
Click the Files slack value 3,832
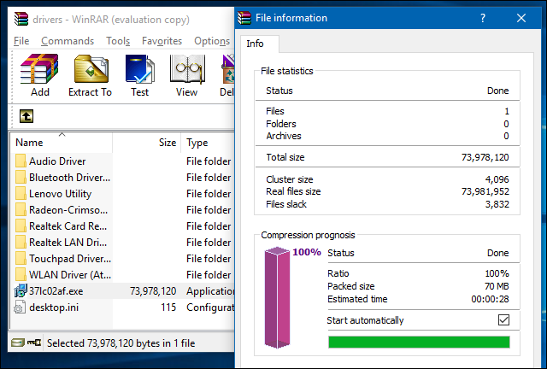[x=497, y=204]
